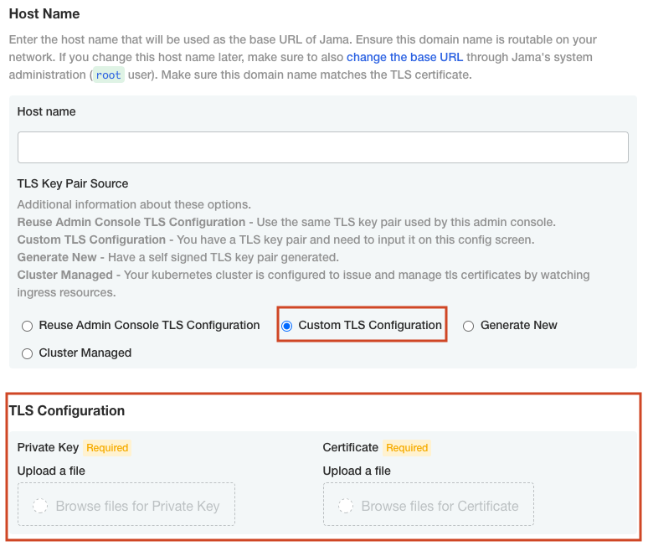Viewport: 648px width, 551px height.
Task: Choose the Generate New radio option
Action: 468,326
